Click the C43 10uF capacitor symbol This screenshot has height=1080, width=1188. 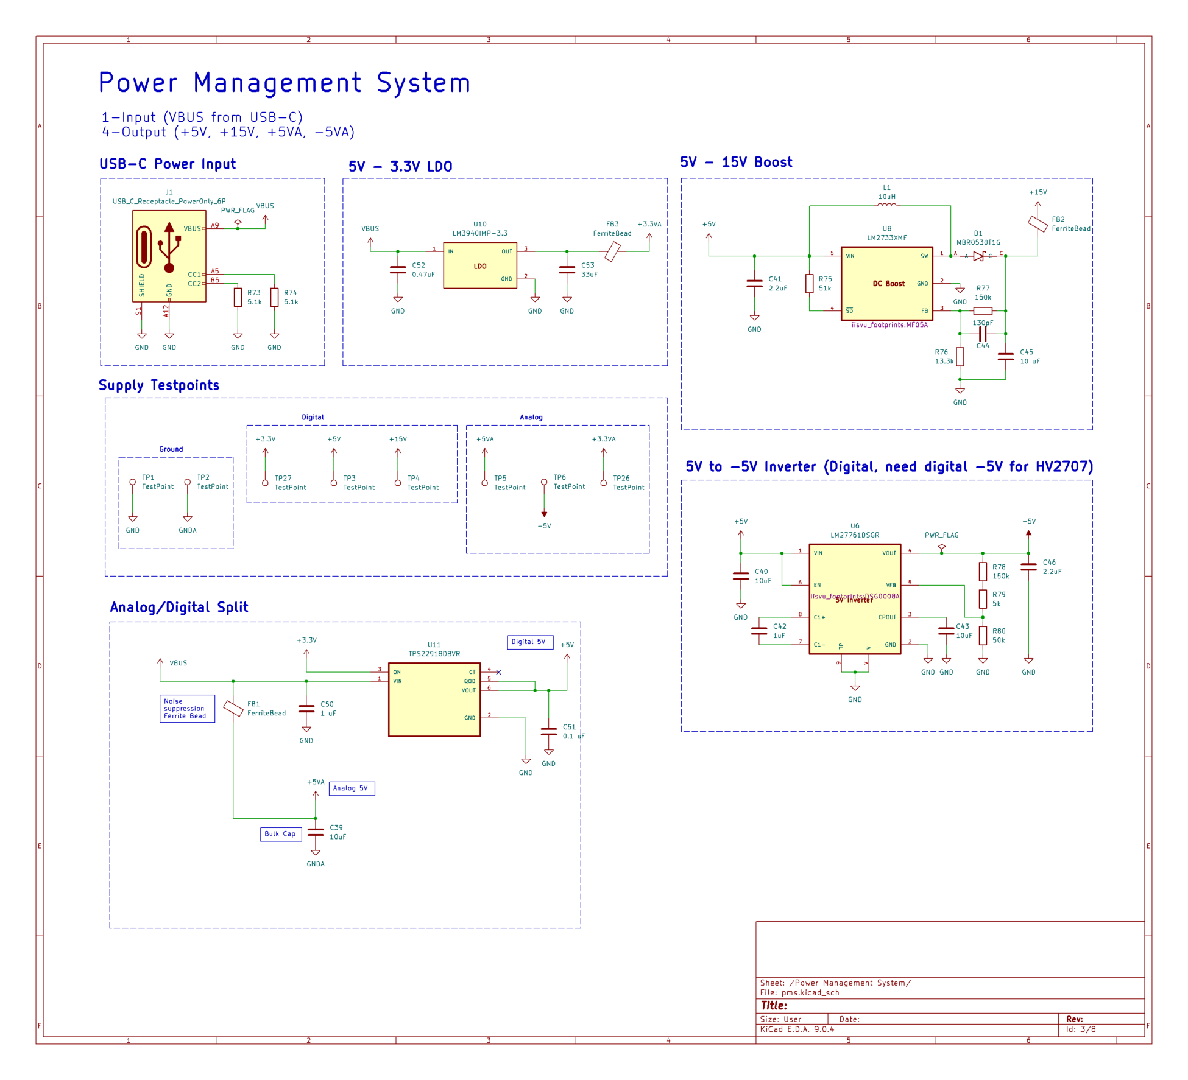point(946,631)
